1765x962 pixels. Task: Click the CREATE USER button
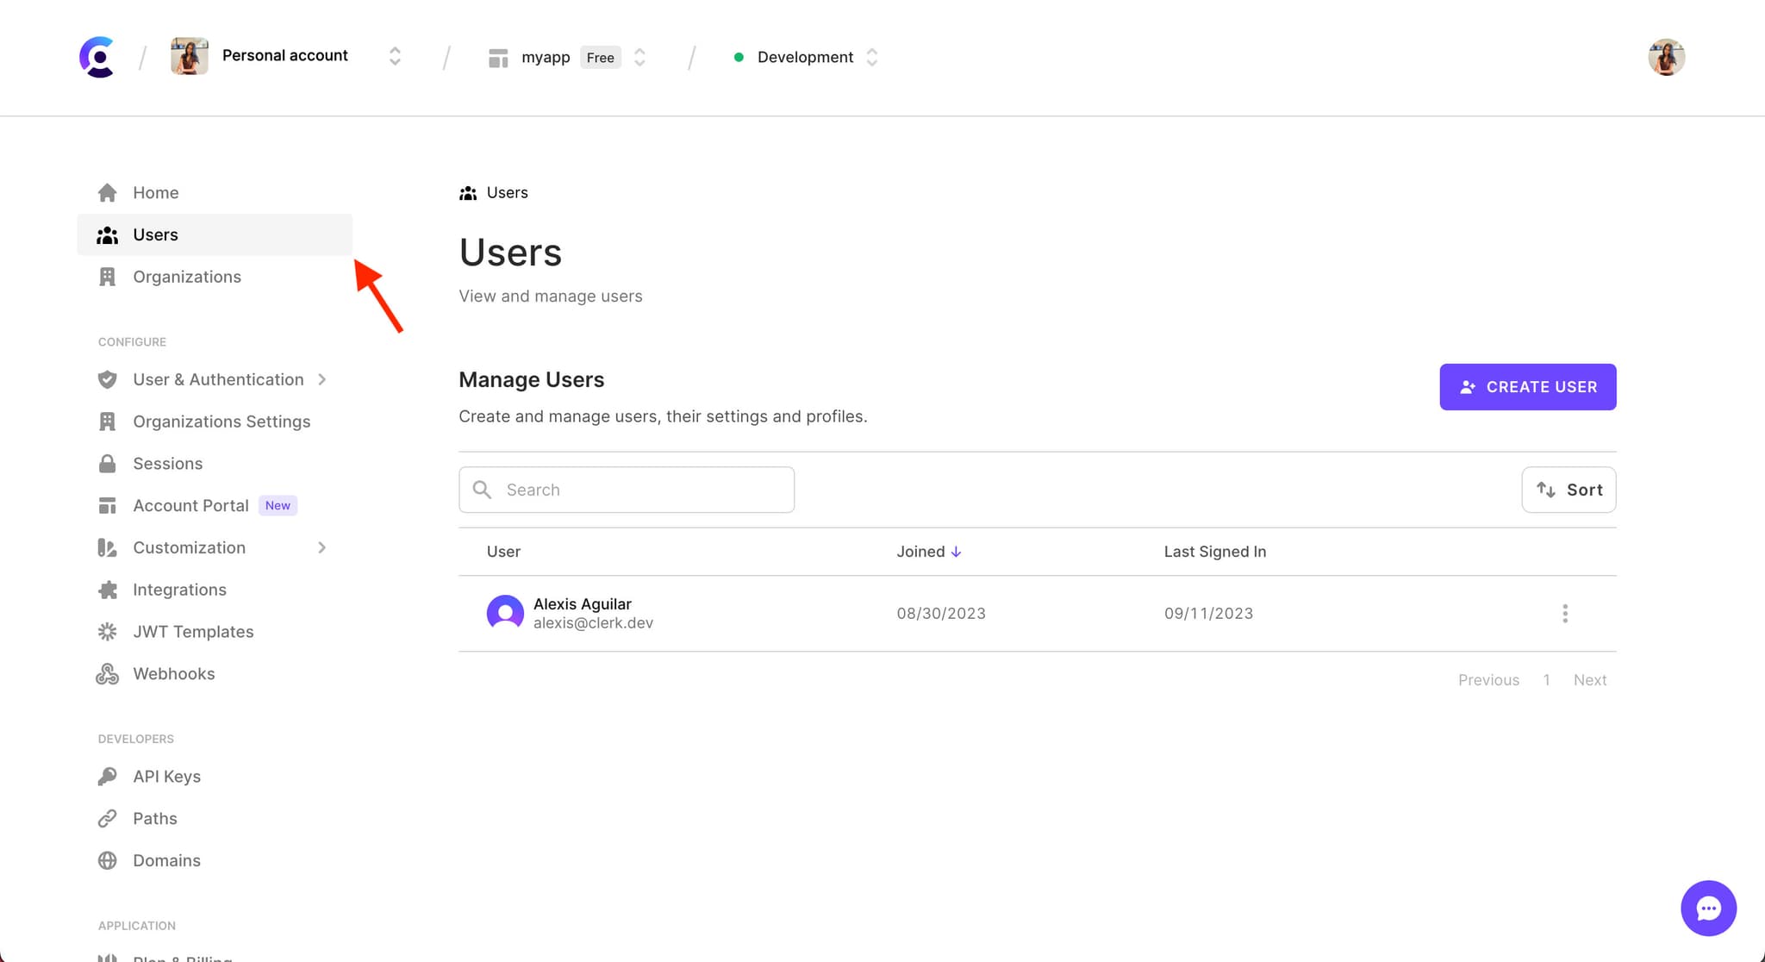pyautogui.click(x=1527, y=387)
